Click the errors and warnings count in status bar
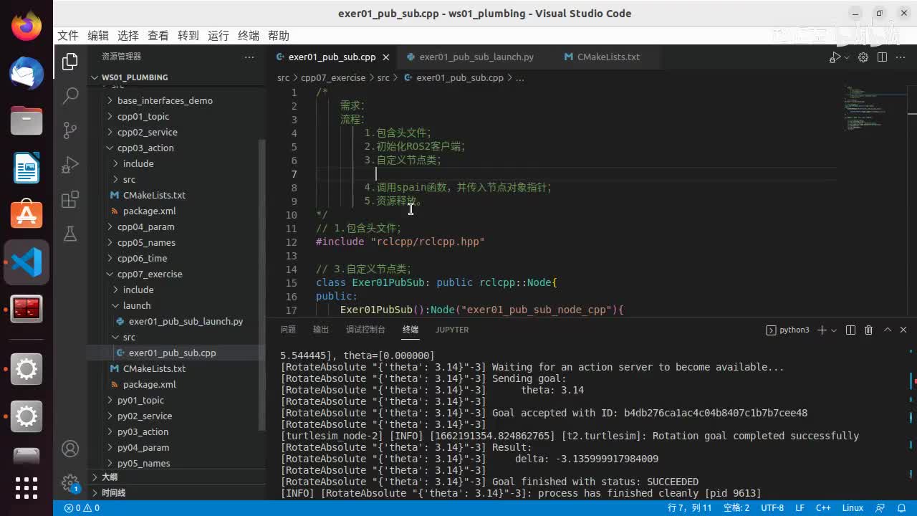917x516 pixels. click(82, 508)
